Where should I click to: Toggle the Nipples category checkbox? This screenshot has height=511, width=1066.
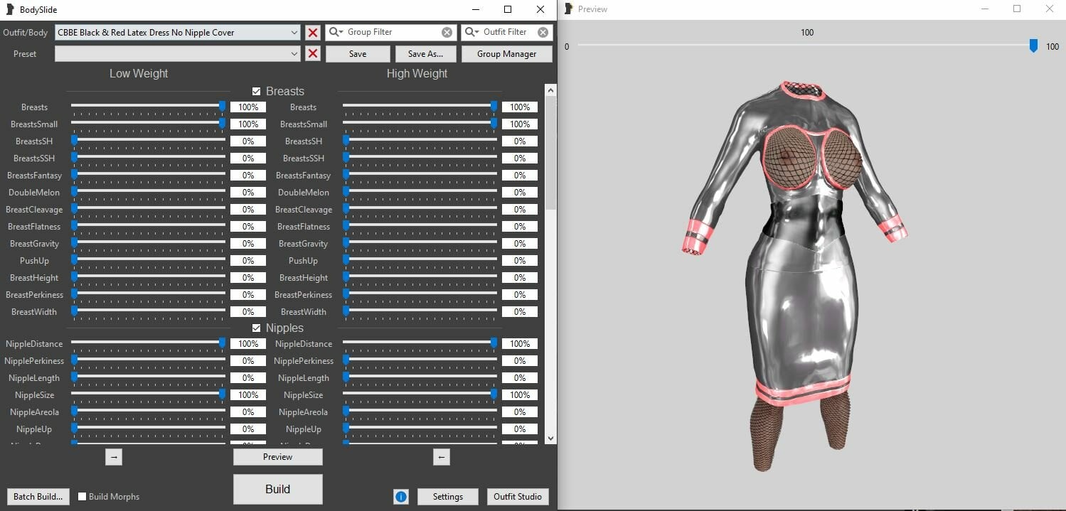[257, 328]
